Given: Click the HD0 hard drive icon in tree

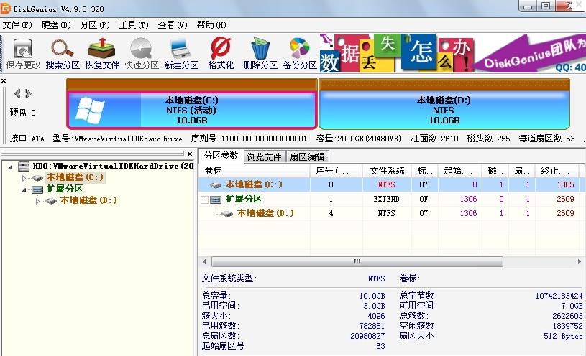Looking at the screenshot, I should 24,166.
